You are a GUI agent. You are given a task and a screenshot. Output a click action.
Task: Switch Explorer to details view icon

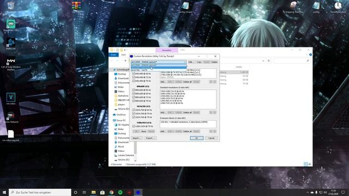click(306, 164)
